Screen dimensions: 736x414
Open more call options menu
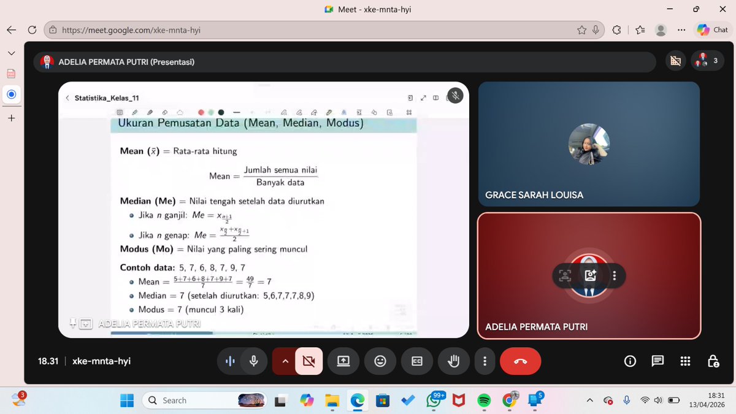pos(485,361)
